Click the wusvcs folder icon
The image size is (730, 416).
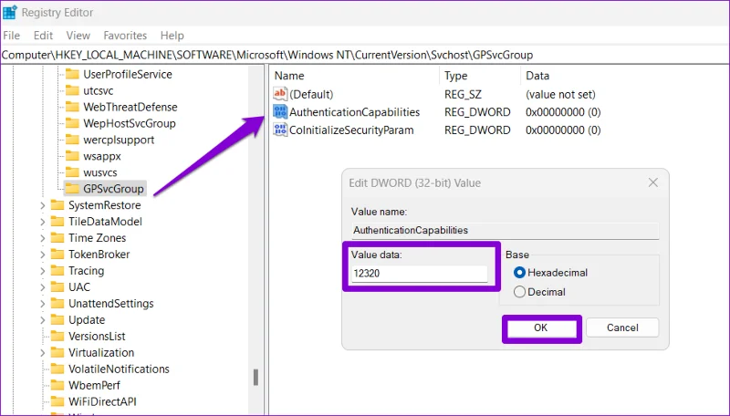coord(72,172)
